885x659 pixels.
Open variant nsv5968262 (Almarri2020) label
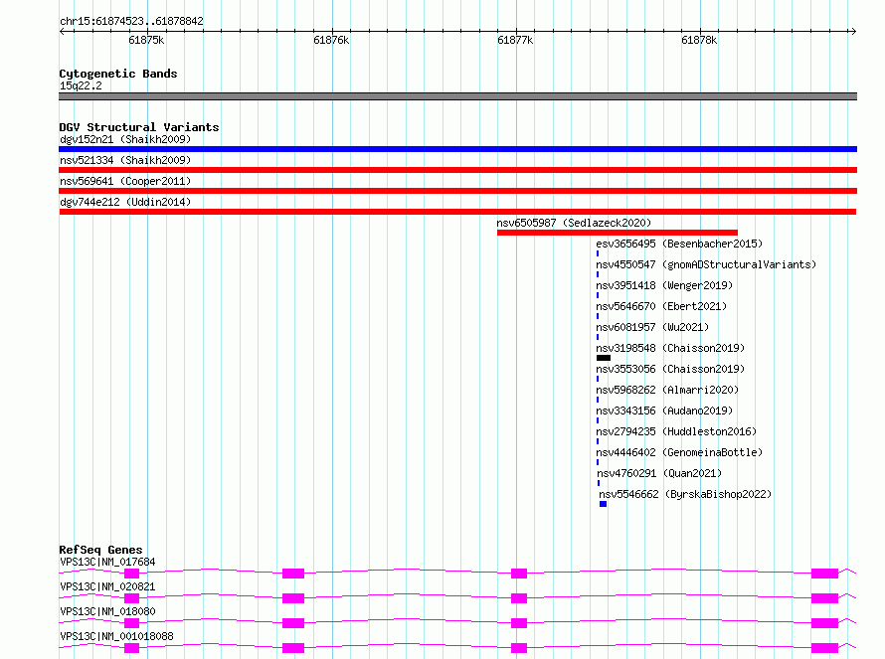[x=667, y=390]
